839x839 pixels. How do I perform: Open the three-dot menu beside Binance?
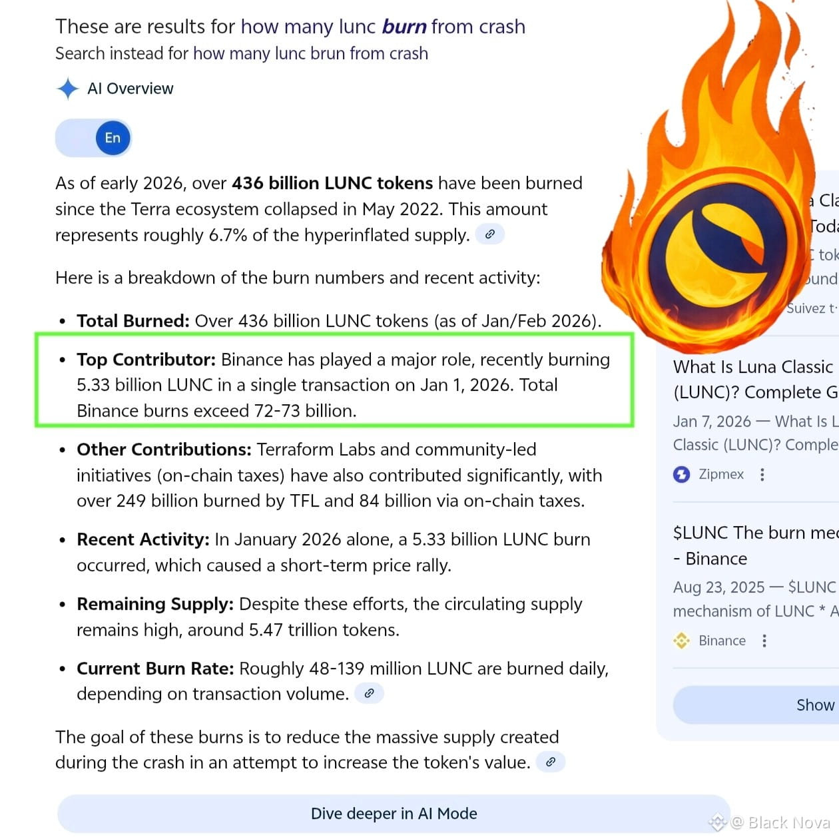[x=764, y=641]
